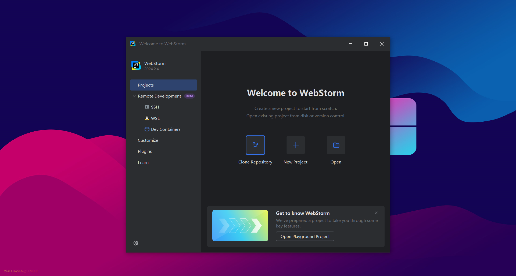Click the version text 2024.2.4
This screenshot has height=276, width=516.
coord(152,69)
